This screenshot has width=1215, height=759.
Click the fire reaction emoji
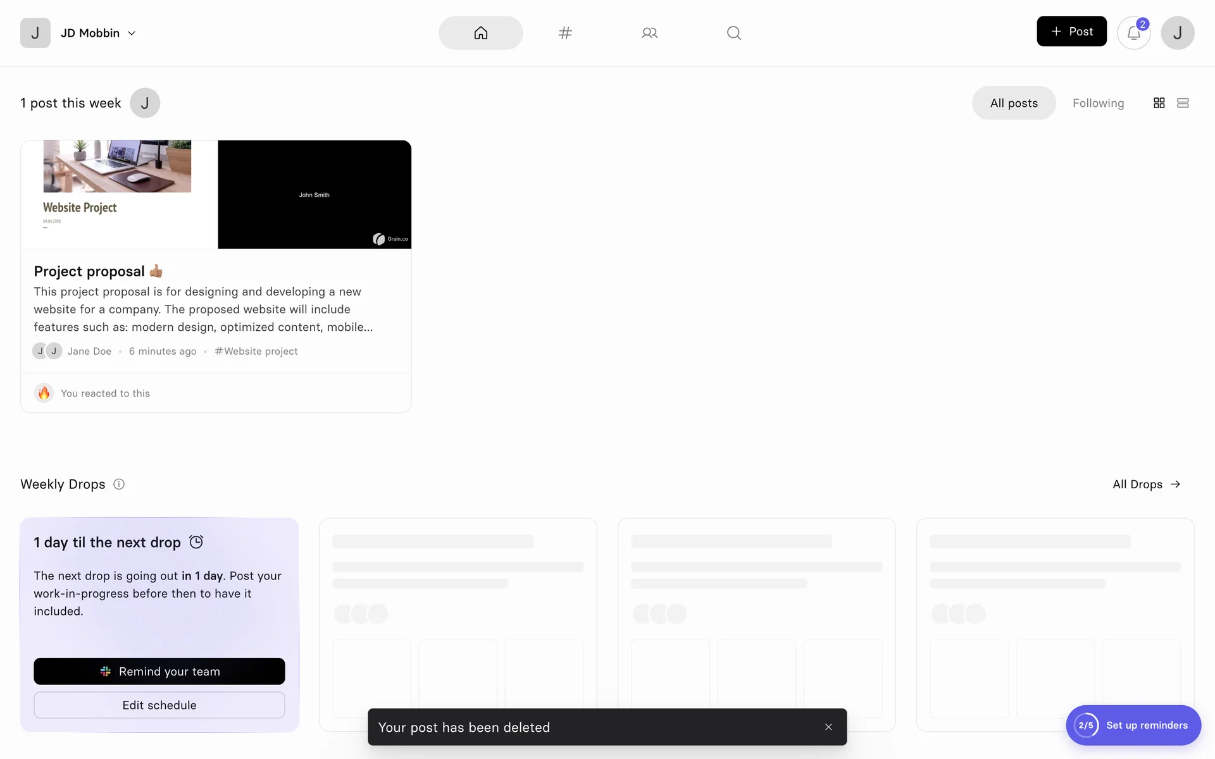coord(44,393)
